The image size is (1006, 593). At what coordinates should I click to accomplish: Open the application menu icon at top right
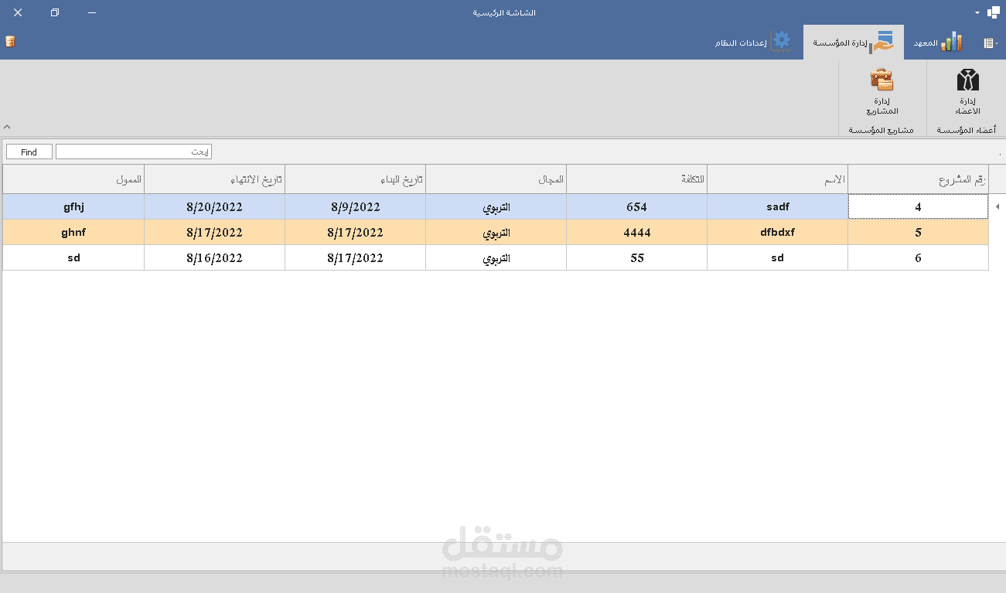click(x=991, y=43)
